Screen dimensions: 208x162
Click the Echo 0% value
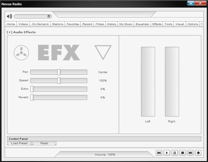click(x=103, y=89)
